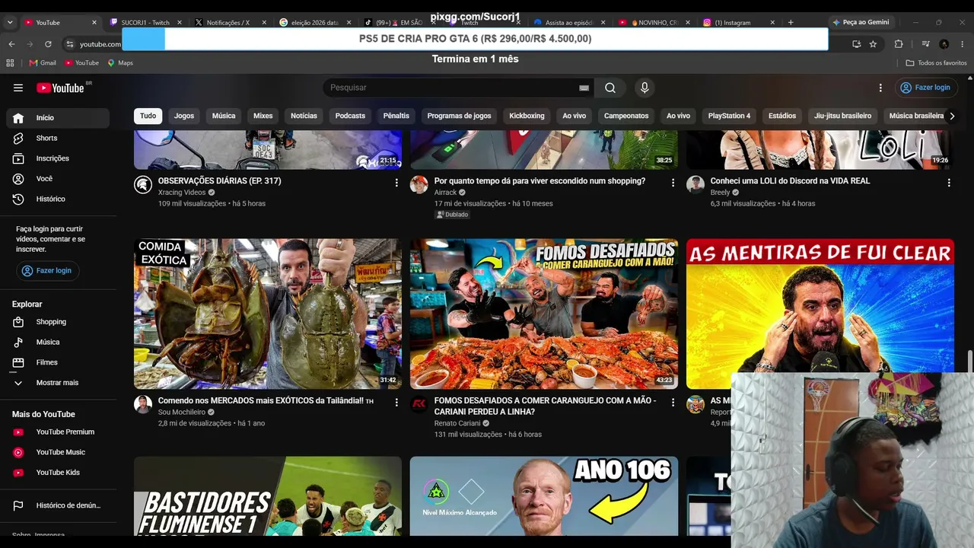The width and height of the screenshot is (974, 548).
Task: Select the Podcasts filter chip
Action: click(350, 116)
